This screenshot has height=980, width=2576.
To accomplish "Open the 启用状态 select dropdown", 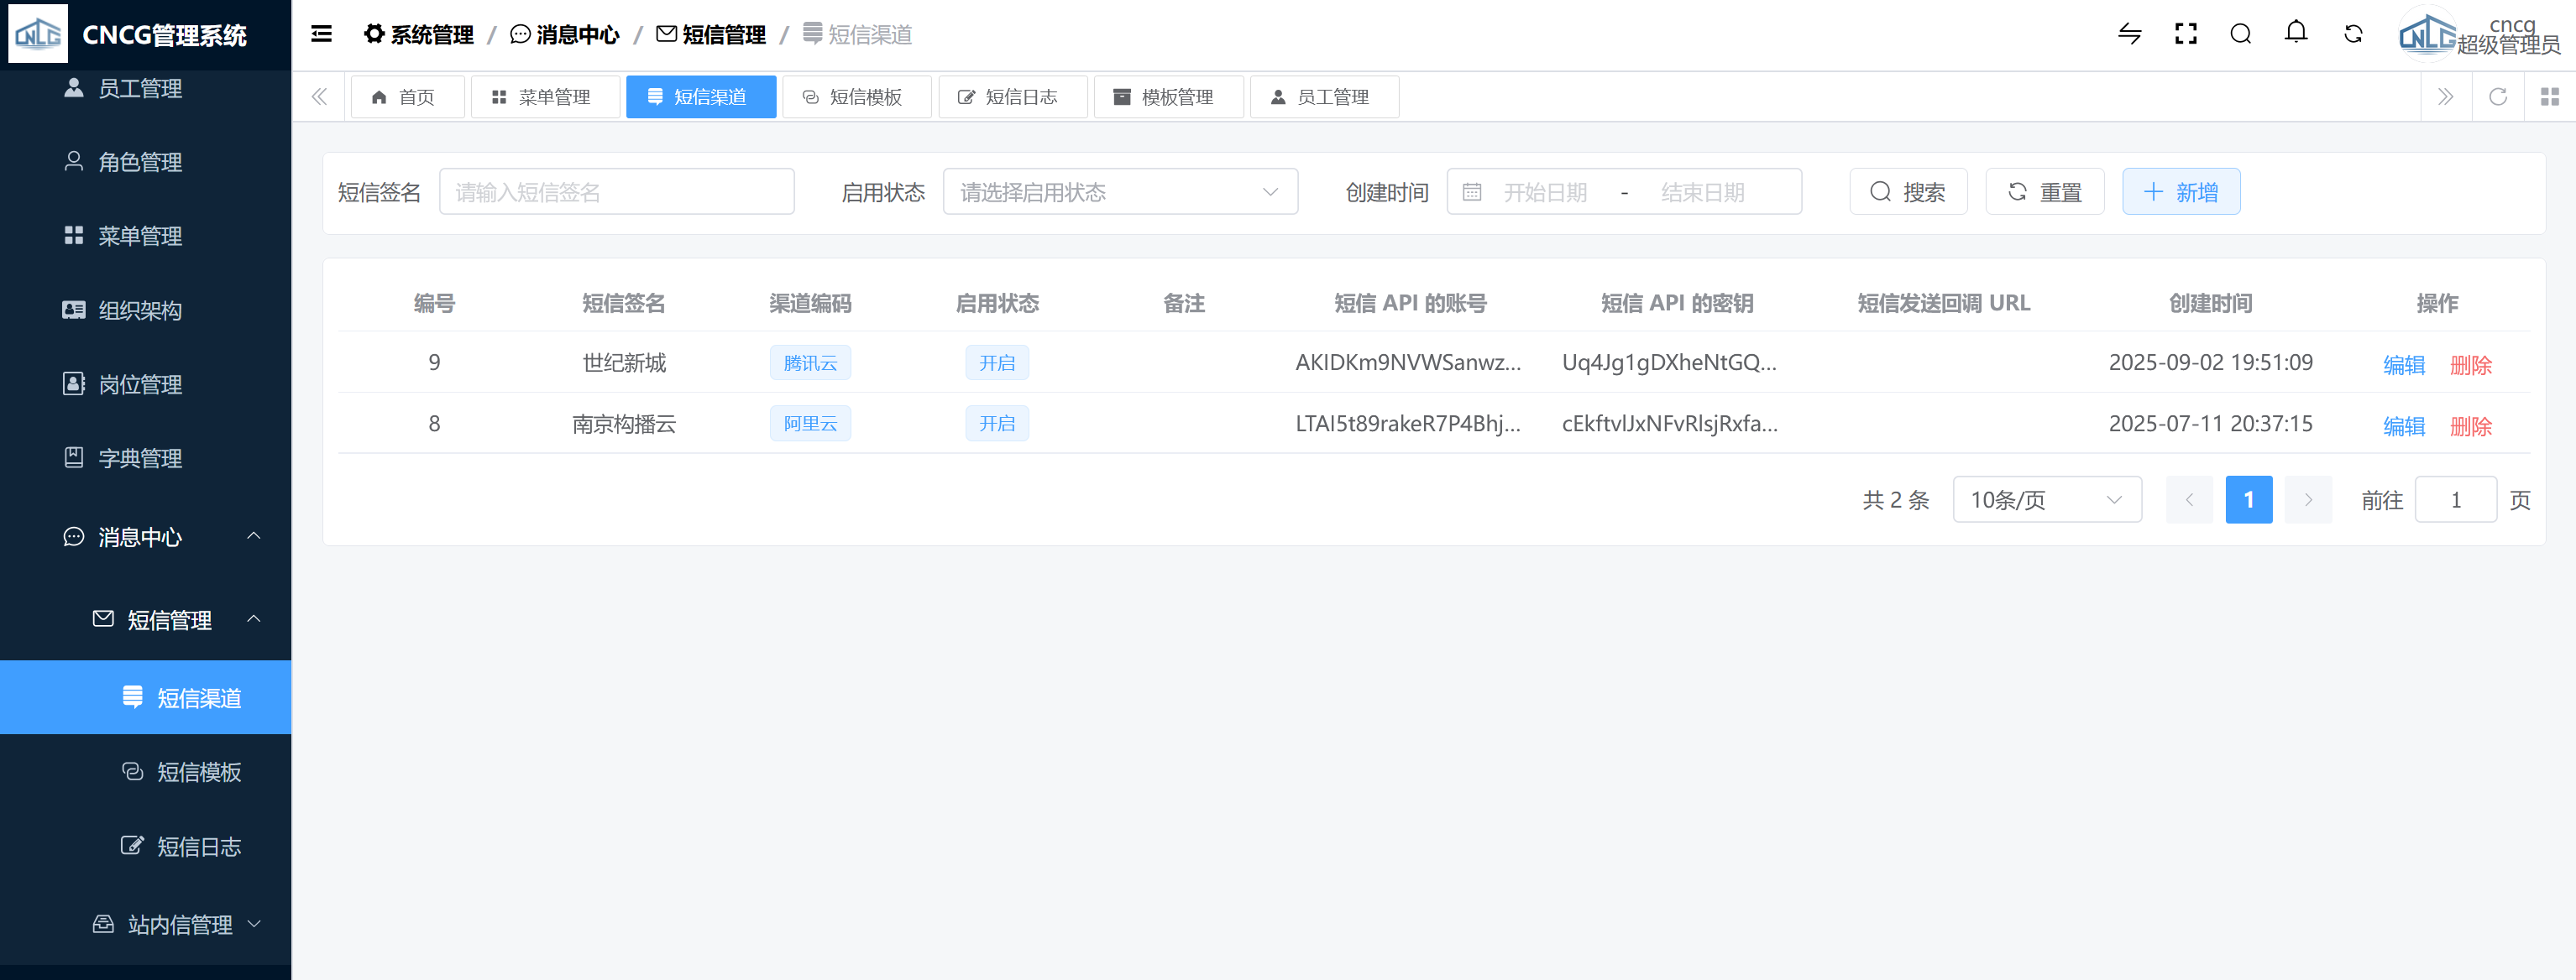I will [1119, 192].
